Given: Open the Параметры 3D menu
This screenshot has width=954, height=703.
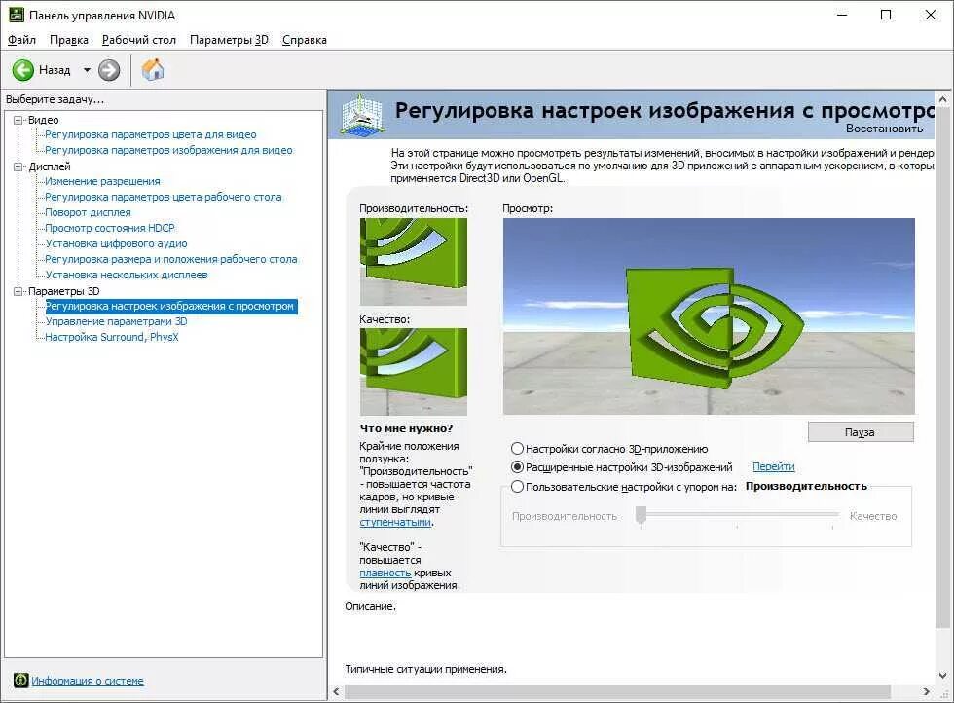Looking at the screenshot, I should point(229,40).
